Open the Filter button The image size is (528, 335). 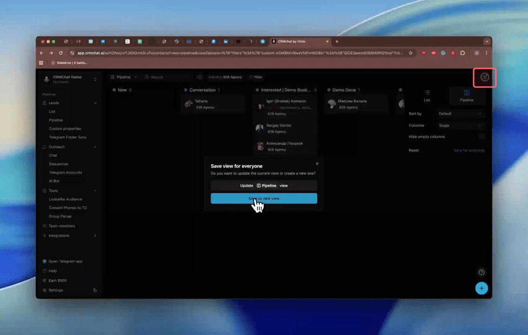point(256,77)
